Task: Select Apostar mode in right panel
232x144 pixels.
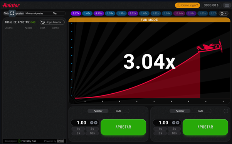Action: [x=180, y=111]
